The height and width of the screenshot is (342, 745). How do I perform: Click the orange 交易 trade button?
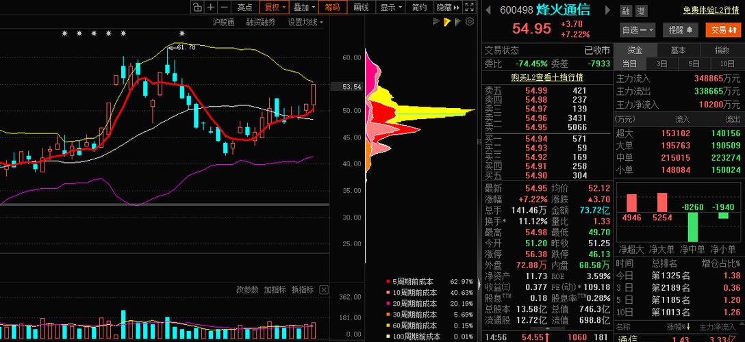tap(723, 30)
